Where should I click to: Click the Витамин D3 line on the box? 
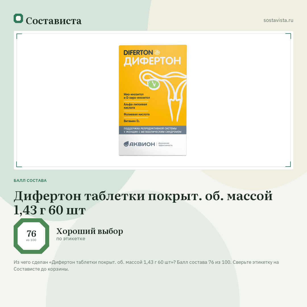131,121
